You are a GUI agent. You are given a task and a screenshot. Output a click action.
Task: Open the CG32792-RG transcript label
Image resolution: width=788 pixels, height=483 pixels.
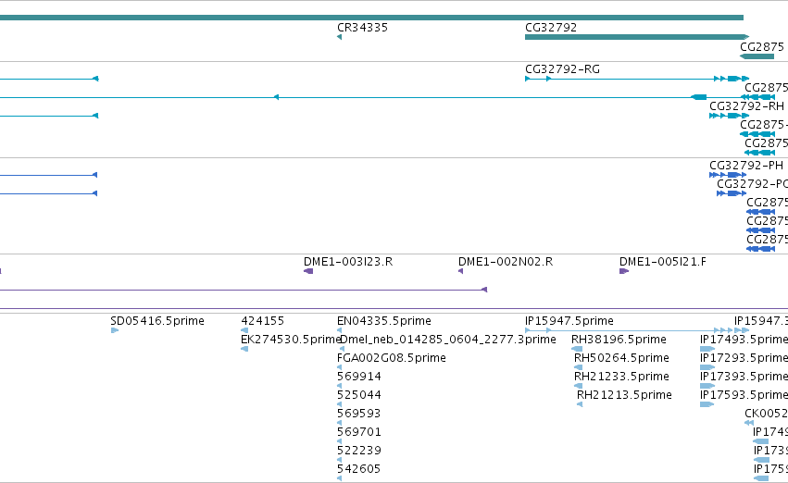[562, 69]
